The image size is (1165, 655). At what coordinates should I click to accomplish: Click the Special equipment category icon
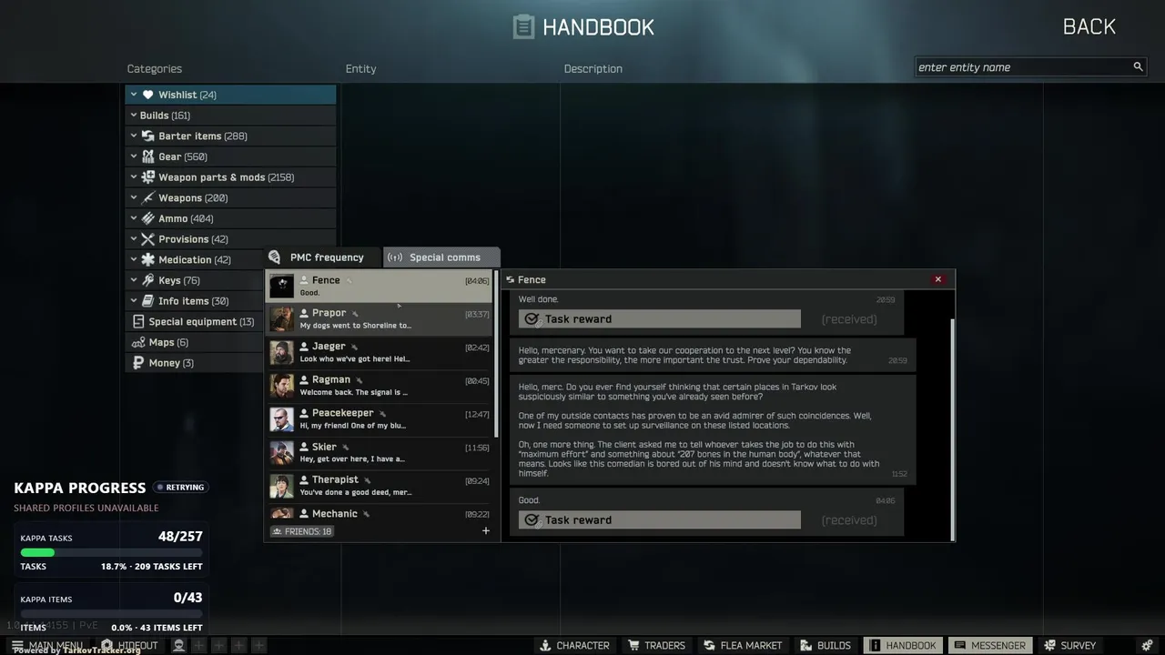pos(138,321)
